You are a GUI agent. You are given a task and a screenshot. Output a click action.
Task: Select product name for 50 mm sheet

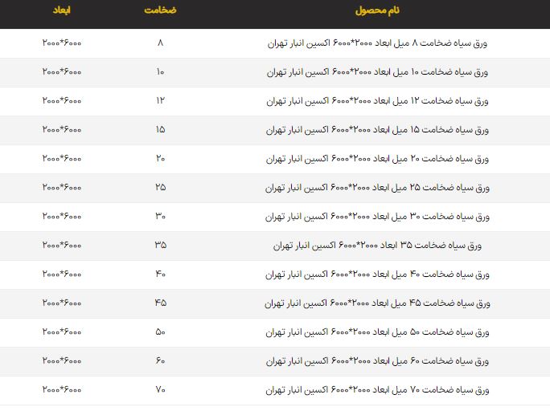[376, 332]
